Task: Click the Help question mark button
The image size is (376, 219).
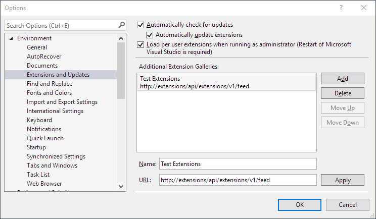Action: [341, 8]
